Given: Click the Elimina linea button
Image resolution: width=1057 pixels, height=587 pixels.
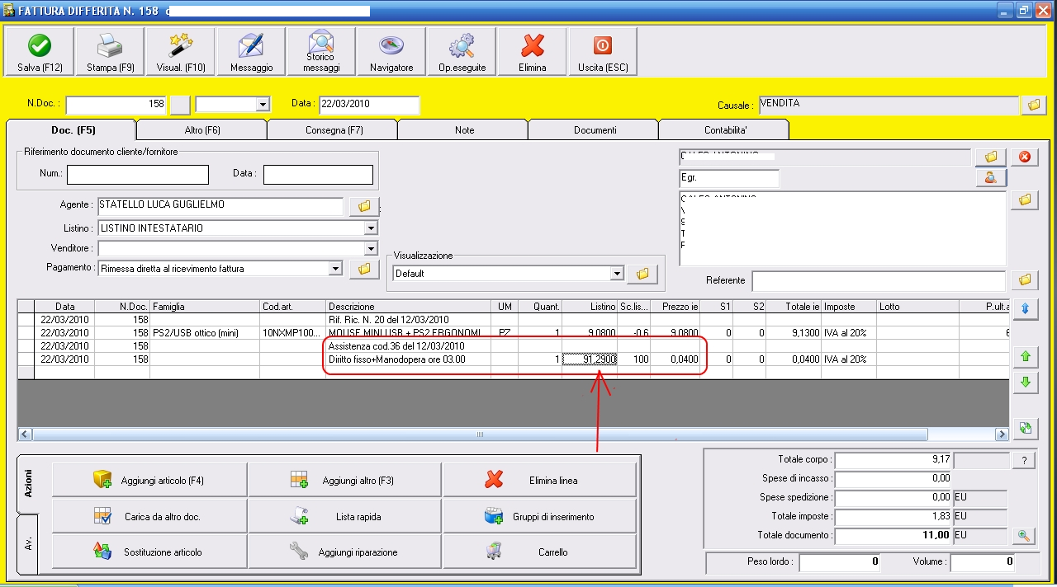Looking at the screenshot, I should pyautogui.click(x=540, y=481).
